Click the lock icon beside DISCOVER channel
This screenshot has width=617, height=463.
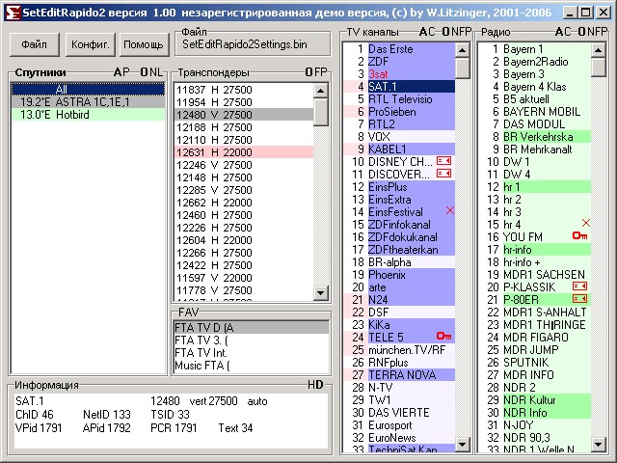tap(443, 174)
